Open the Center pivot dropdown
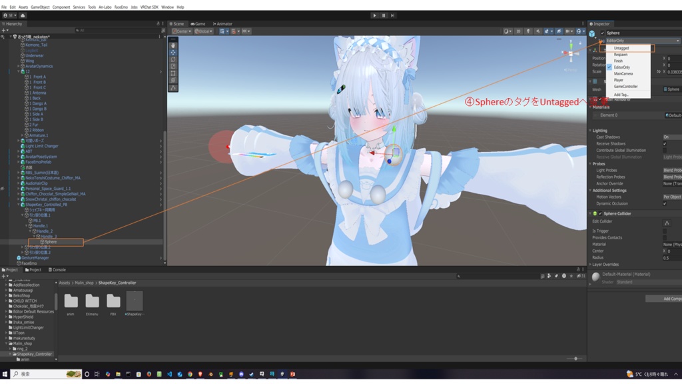 (x=182, y=31)
